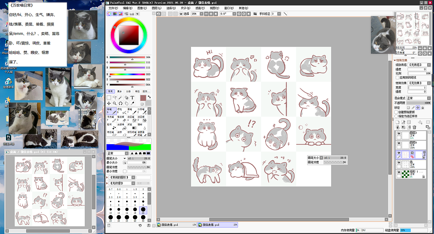Hide 图层4 with its eye icon
Image resolution: width=434 pixels, height=234 pixels.
click(x=399, y=143)
